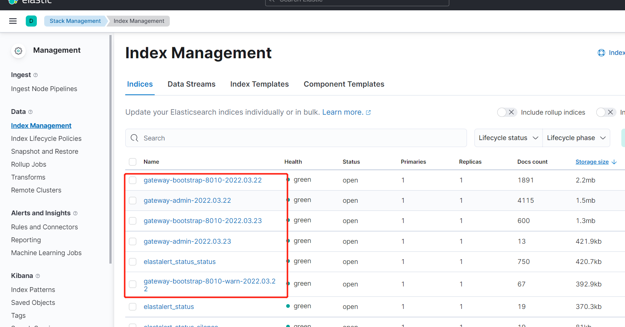
Task: Open Saved Objects in sidebar
Action: click(x=33, y=303)
